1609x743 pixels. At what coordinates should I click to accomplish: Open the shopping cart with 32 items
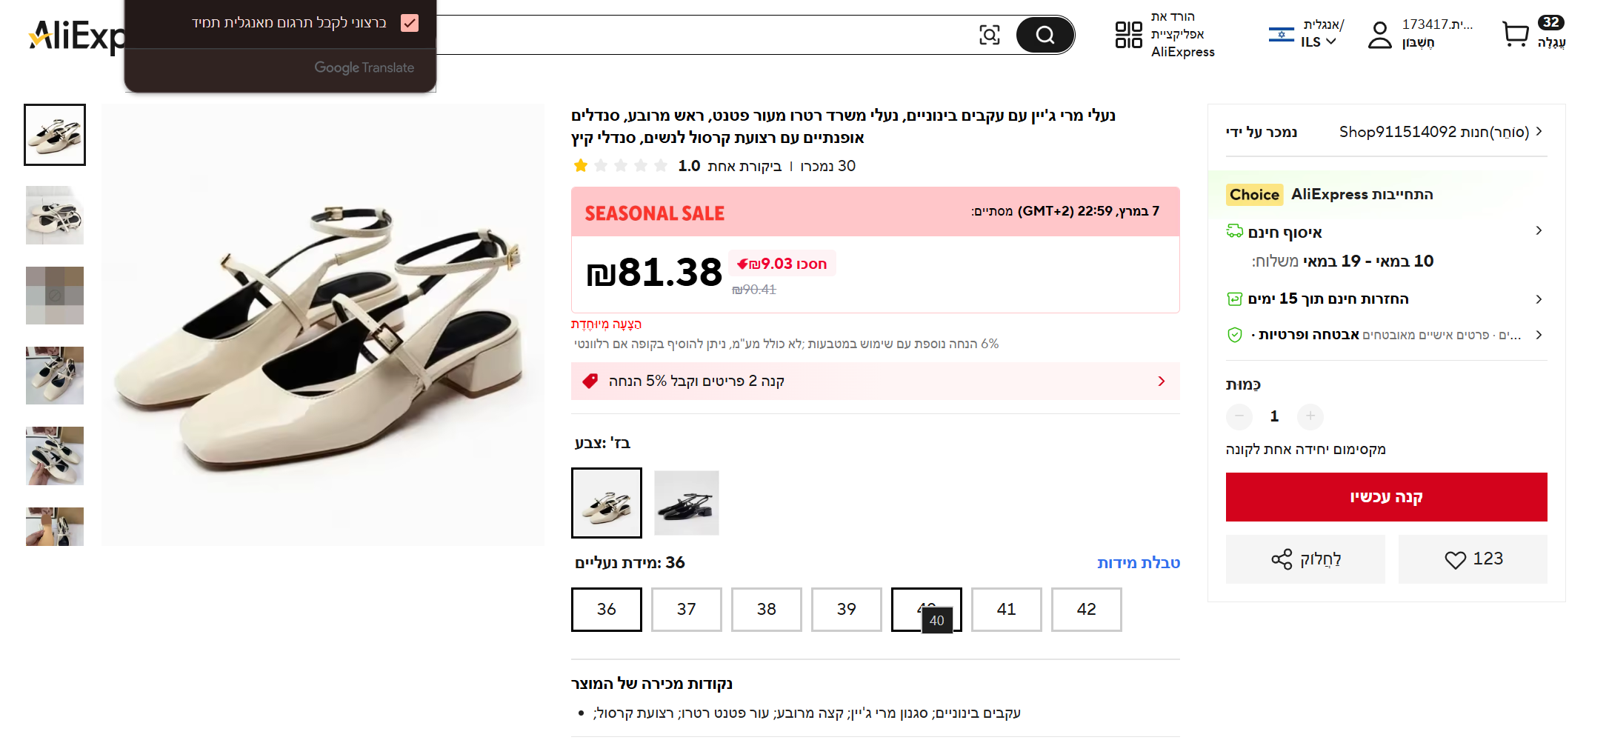[1516, 34]
